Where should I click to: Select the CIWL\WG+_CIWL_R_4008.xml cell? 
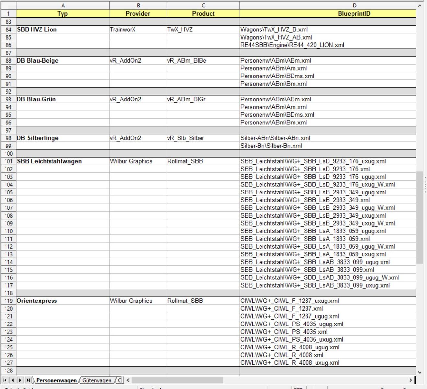pos(328,355)
